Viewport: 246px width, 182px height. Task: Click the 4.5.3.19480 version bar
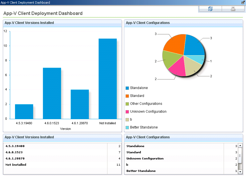(24, 112)
